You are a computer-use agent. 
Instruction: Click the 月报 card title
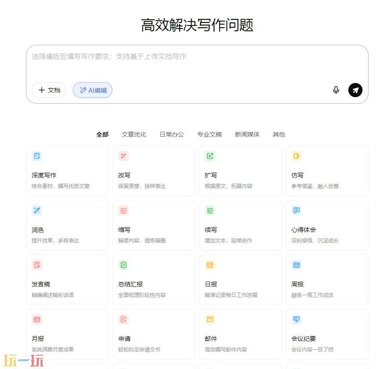(x=38, y=339)
